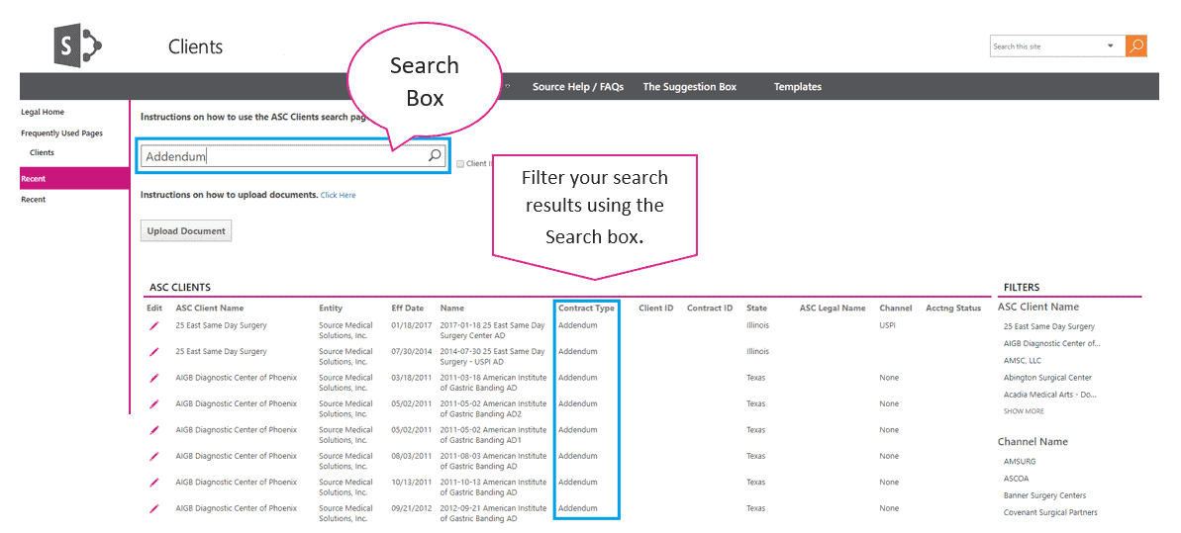The image size is (1181, 533).
Task: Click the Upload Document button
Action: click(186, 231)
